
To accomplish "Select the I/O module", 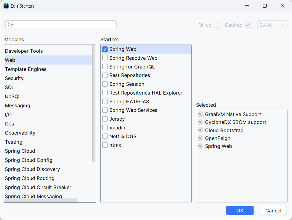I will [x=48, y=115].
